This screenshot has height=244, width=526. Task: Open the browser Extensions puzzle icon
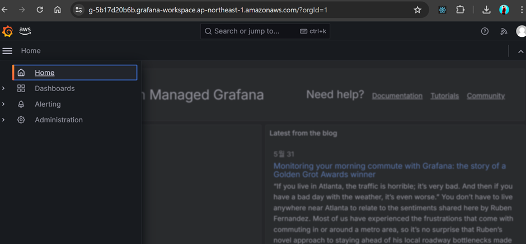pyautogui.click(x=460, y=9)
